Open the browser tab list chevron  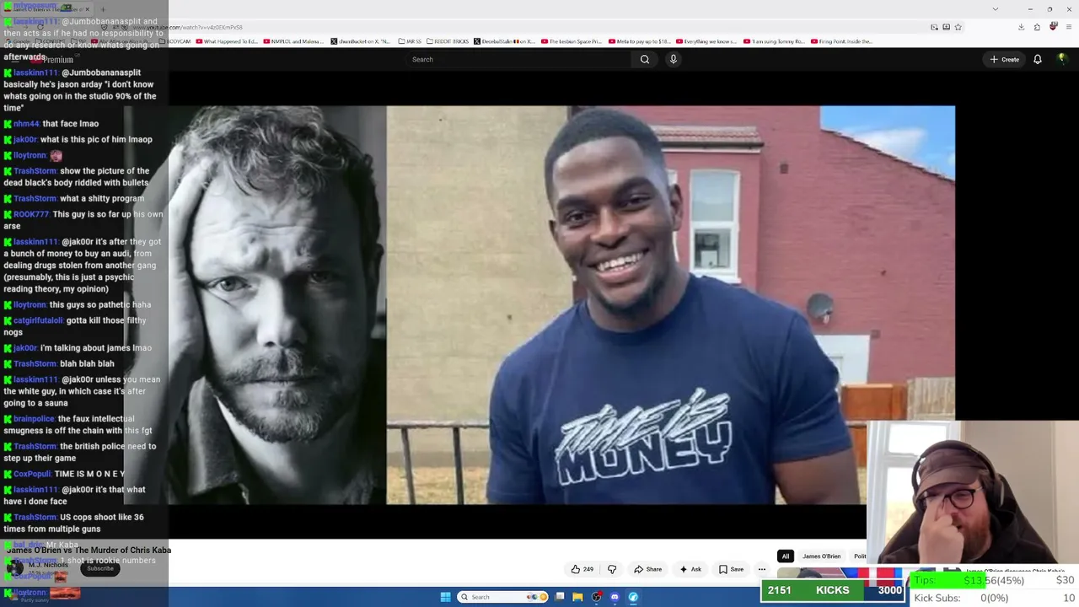pos(996,9)
